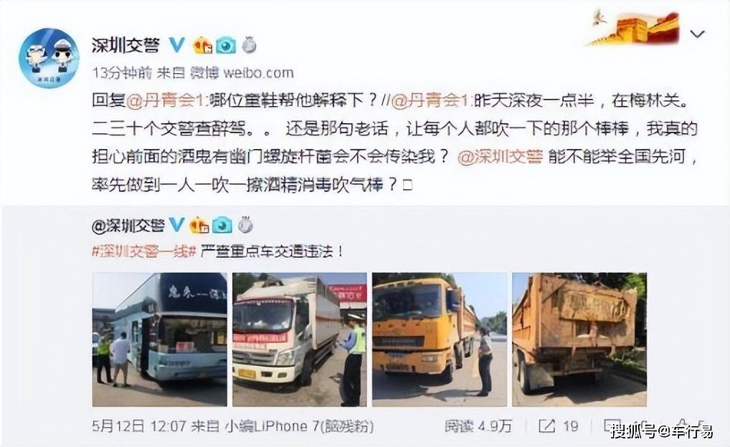The height and width of the screenshot is (447, 730).
Task: Click the orange house badge in the header
Action: tap(203, 45)
